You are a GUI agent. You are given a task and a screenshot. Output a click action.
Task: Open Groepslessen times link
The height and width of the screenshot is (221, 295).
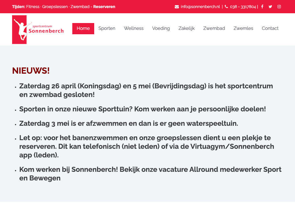click(x=55, y=7)
